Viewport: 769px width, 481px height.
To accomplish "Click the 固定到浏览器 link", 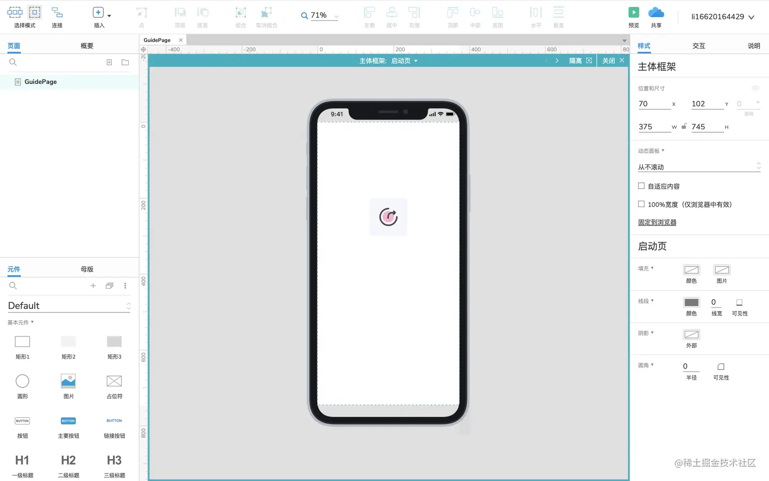I will click(657, 222).
